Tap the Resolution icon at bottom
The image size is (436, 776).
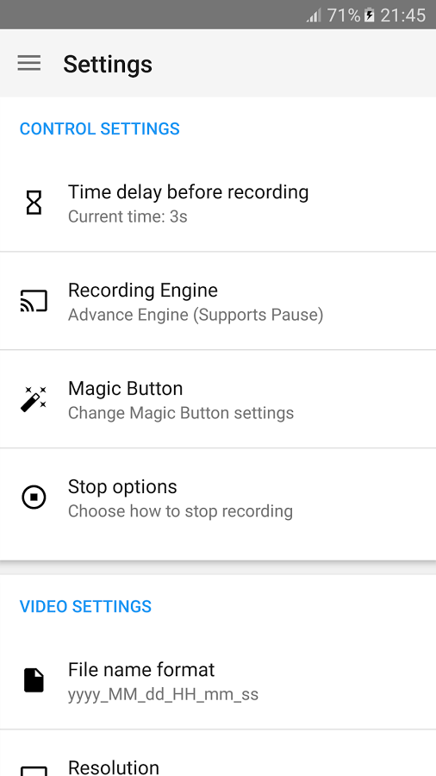pos(34,770)
